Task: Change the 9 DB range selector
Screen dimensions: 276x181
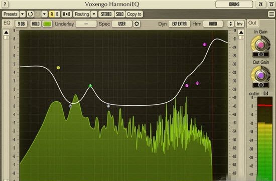Action: click(x=21, y=24)
